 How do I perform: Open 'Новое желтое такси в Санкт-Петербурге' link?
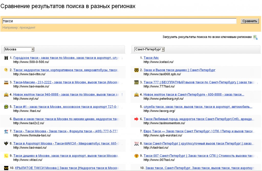(194, 94)
